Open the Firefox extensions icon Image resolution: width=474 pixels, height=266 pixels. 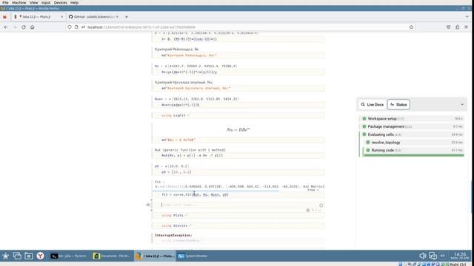[x=458, y=27]
